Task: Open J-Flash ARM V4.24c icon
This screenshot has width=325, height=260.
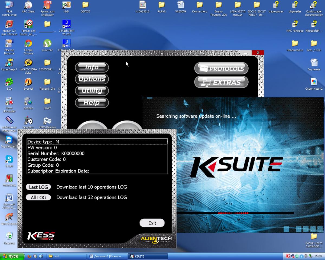Action: (x=66, y=28)
